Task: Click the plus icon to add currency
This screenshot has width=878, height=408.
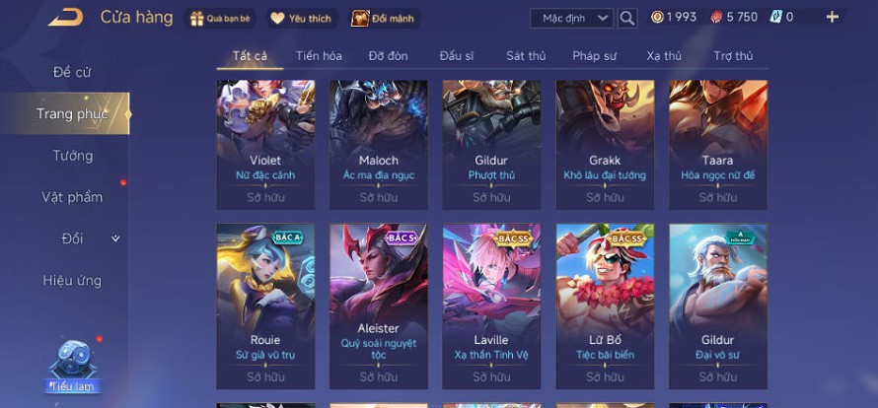Action: (833, 17)
